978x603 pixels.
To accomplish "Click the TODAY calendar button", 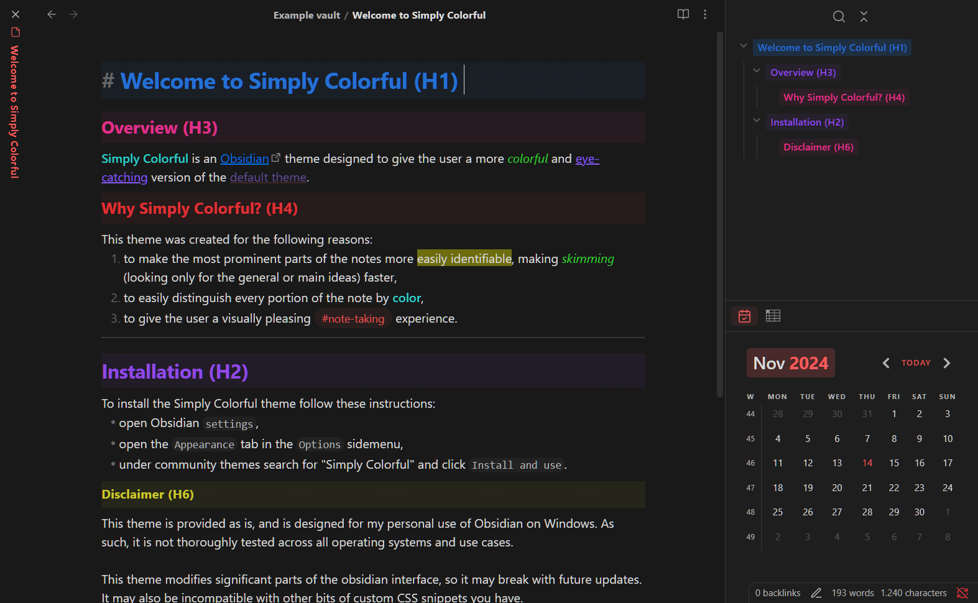I will pos(916,363).
